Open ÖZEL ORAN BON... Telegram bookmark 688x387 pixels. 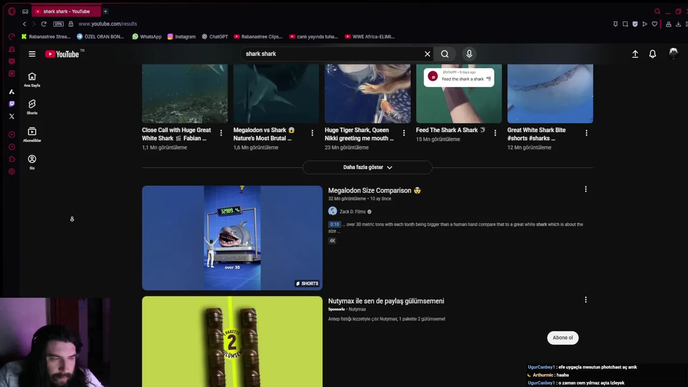click(101, 37)
